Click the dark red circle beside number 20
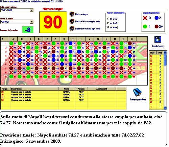Viewport: 169px width, 147px height. coord(45,48)
